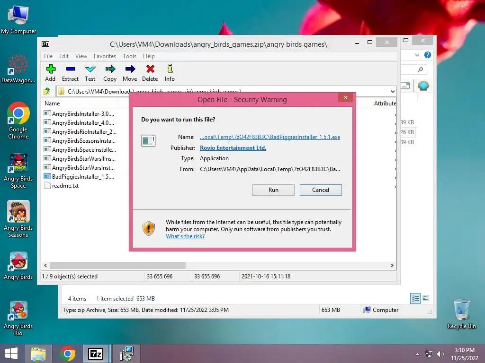The image size is (485, 363).
Task: Open the Tools menu
Action: pyautogui.click(x=129, y=56)
